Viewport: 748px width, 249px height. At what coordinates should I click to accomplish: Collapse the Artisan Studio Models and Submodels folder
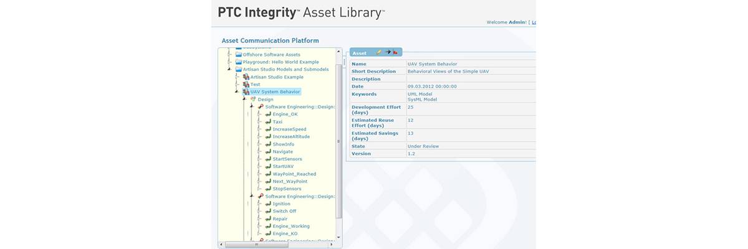click(x=229, y=70)
